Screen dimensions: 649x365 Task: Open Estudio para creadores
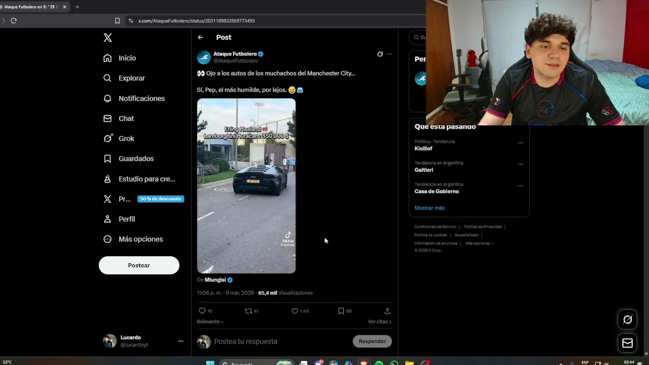(139, 179)
